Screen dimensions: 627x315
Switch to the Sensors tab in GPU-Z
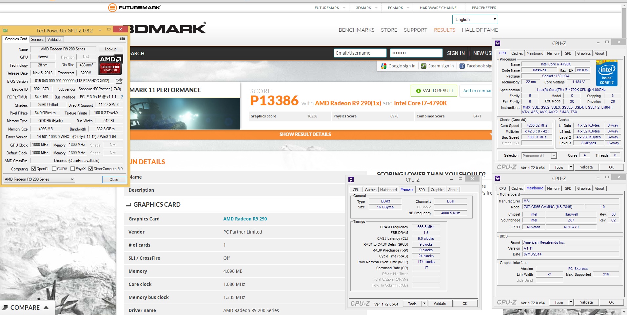click(37, 39)
